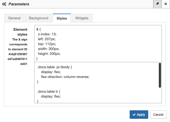Select the Styles tab

point(62,18)
